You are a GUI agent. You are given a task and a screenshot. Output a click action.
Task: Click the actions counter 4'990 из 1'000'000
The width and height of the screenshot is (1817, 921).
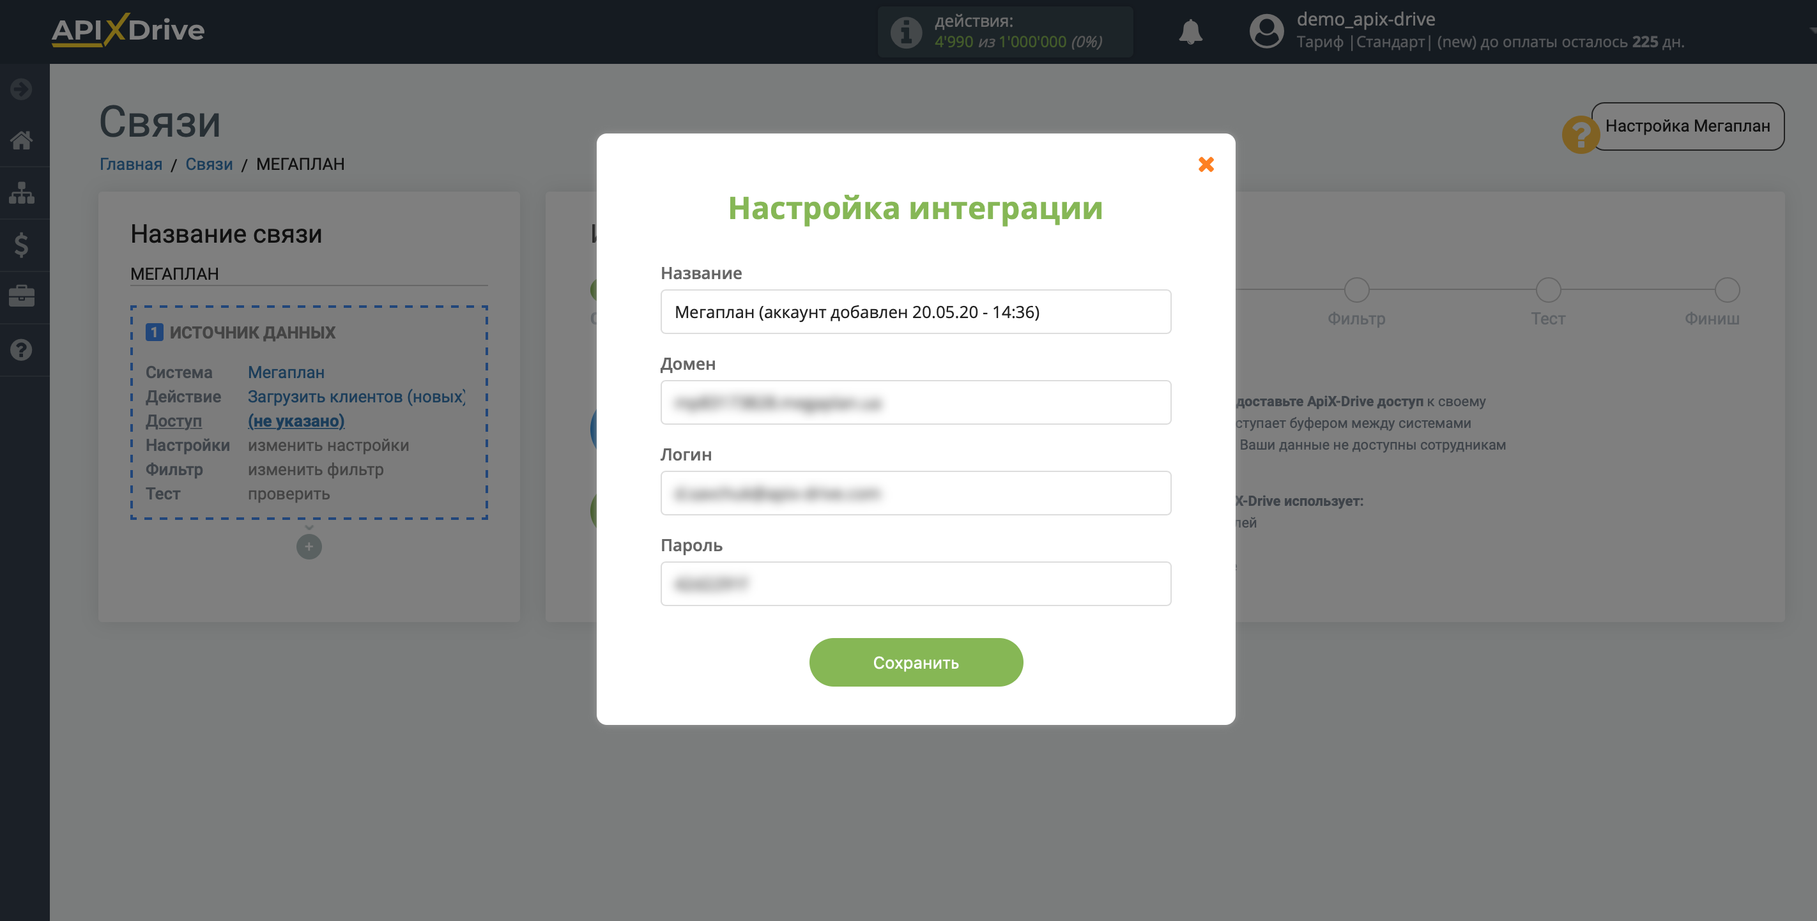coord(1018,42)
